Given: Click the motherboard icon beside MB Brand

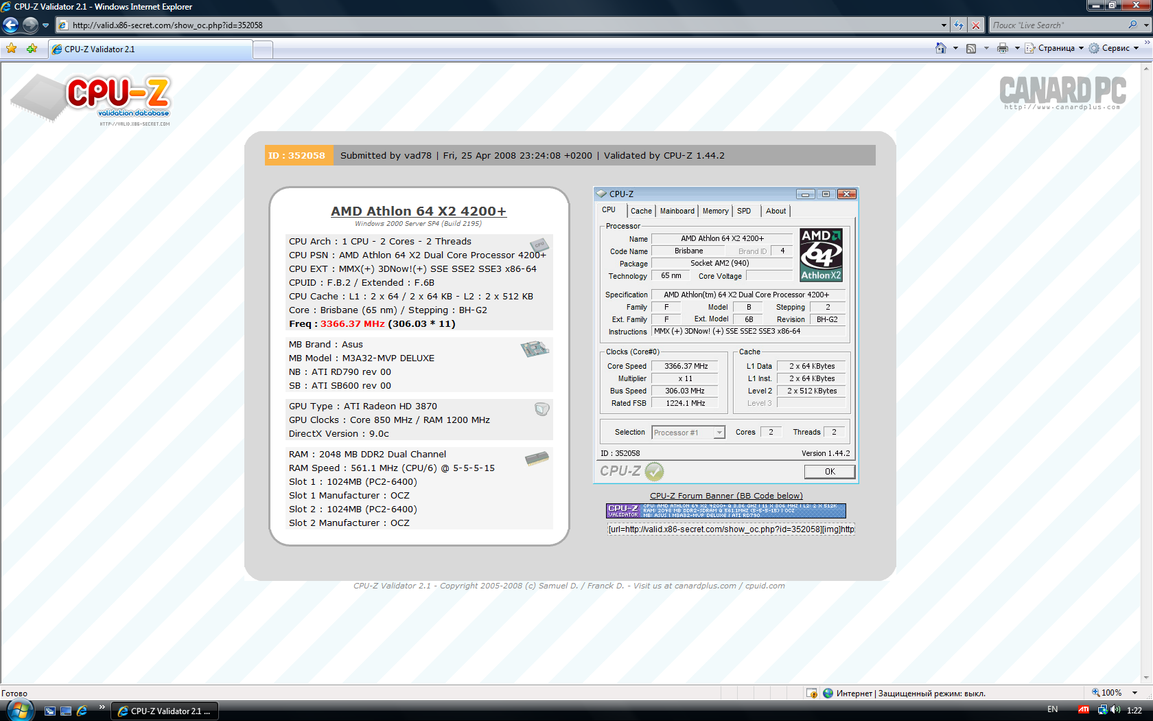Looking at the screenshot, I should pos(535,349).
